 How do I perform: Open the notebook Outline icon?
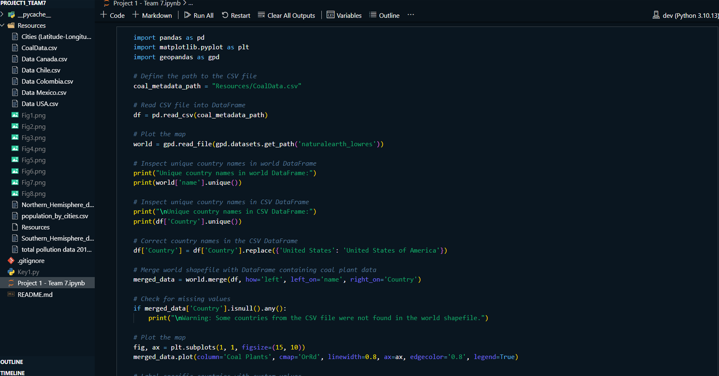click(x=373, y=15)
